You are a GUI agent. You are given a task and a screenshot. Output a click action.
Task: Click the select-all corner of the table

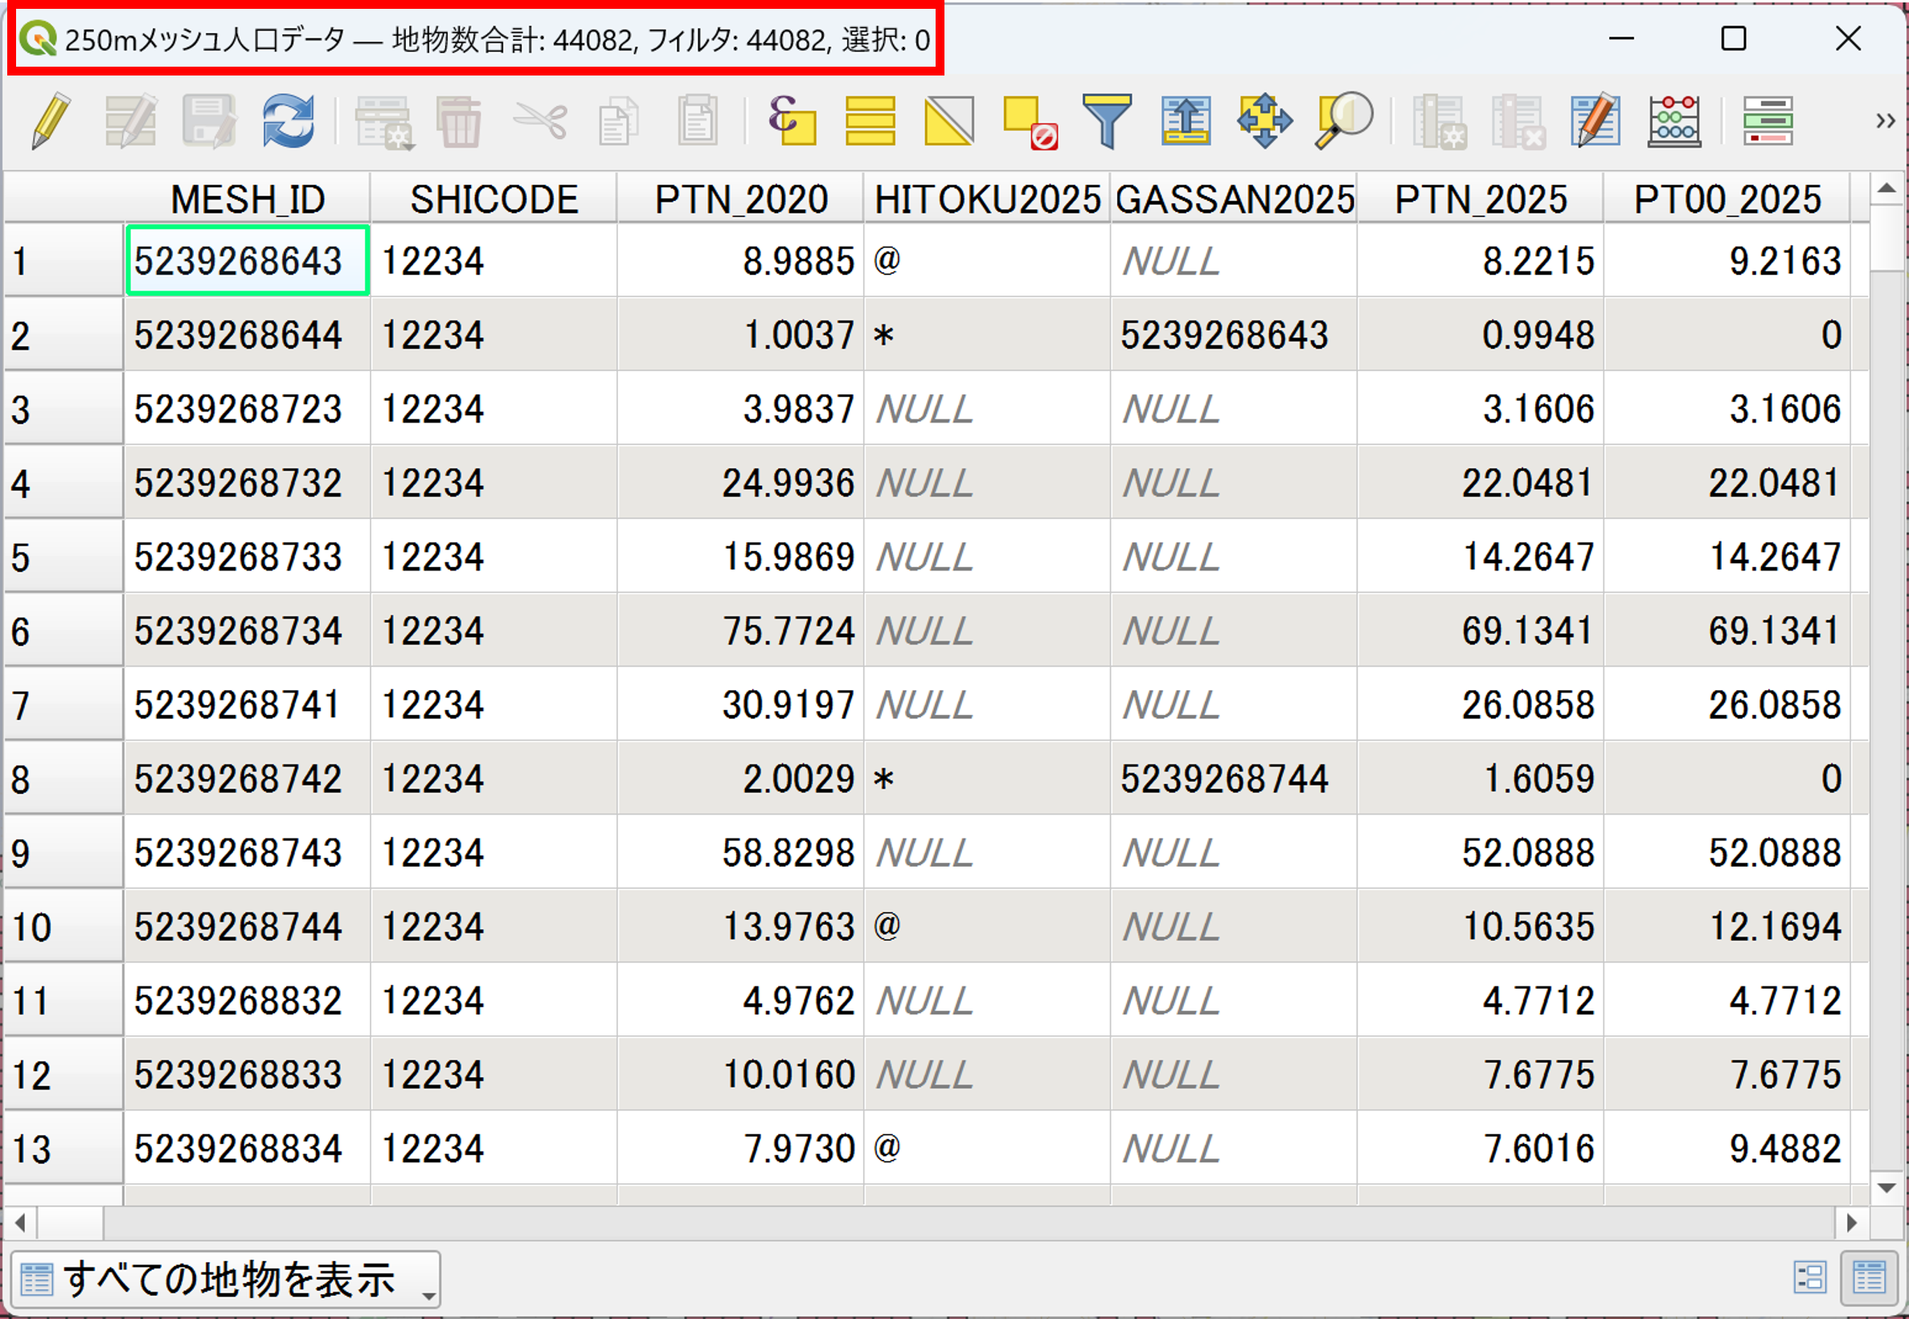tap(63, 198)
